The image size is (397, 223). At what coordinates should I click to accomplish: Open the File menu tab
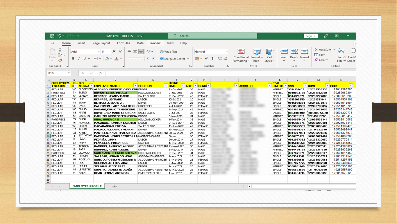(x=52, y=43)
